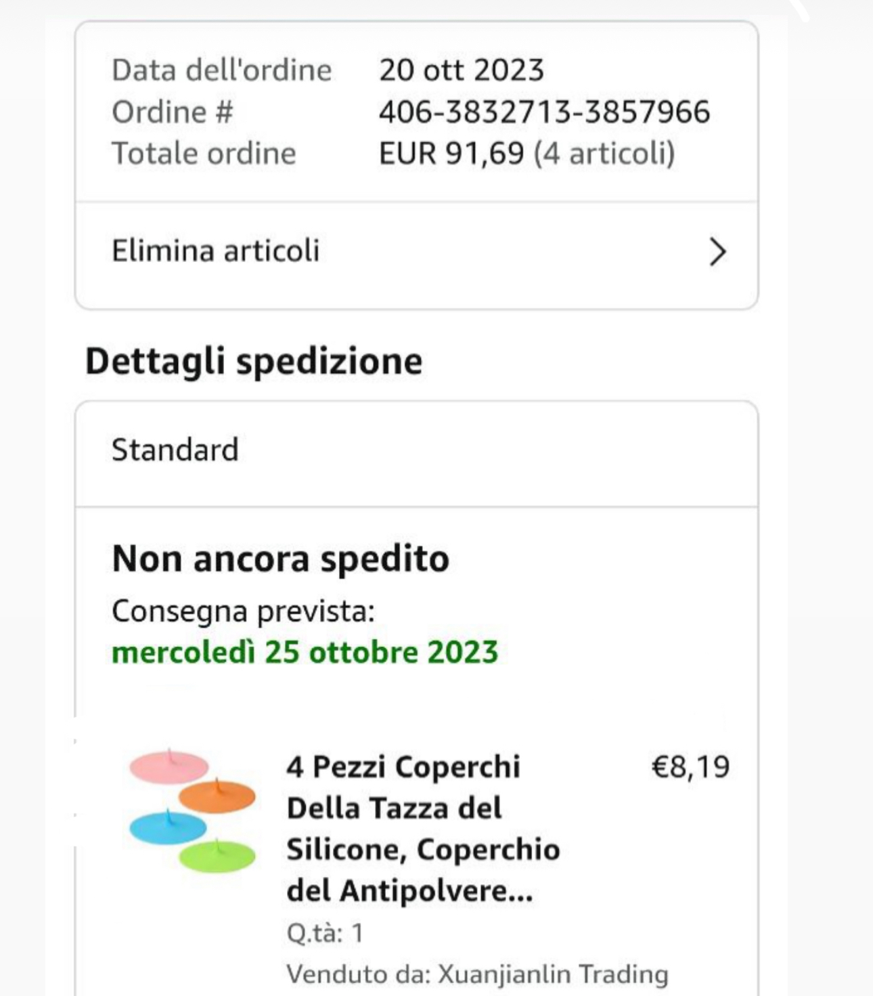Click the pink lid in product image
Viewport: 873px width, 996px height.
click(x=169, y=767)
